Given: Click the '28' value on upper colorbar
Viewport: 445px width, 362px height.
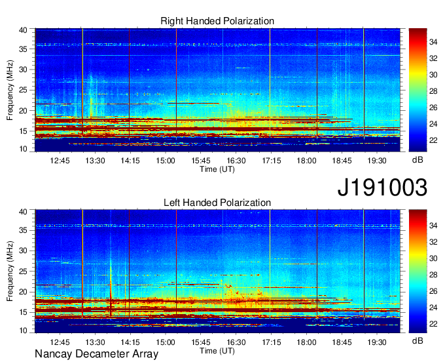Looking at the screenshot, I should tap(433, 91).
